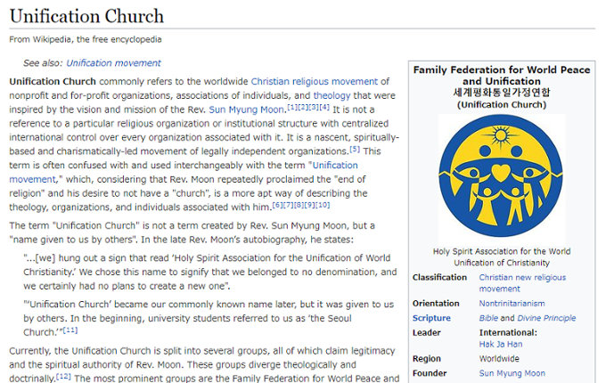
Task: Visit the Sun Myung Moon link in paragraph
Action: pyautogui.click(x=246, y=110)
